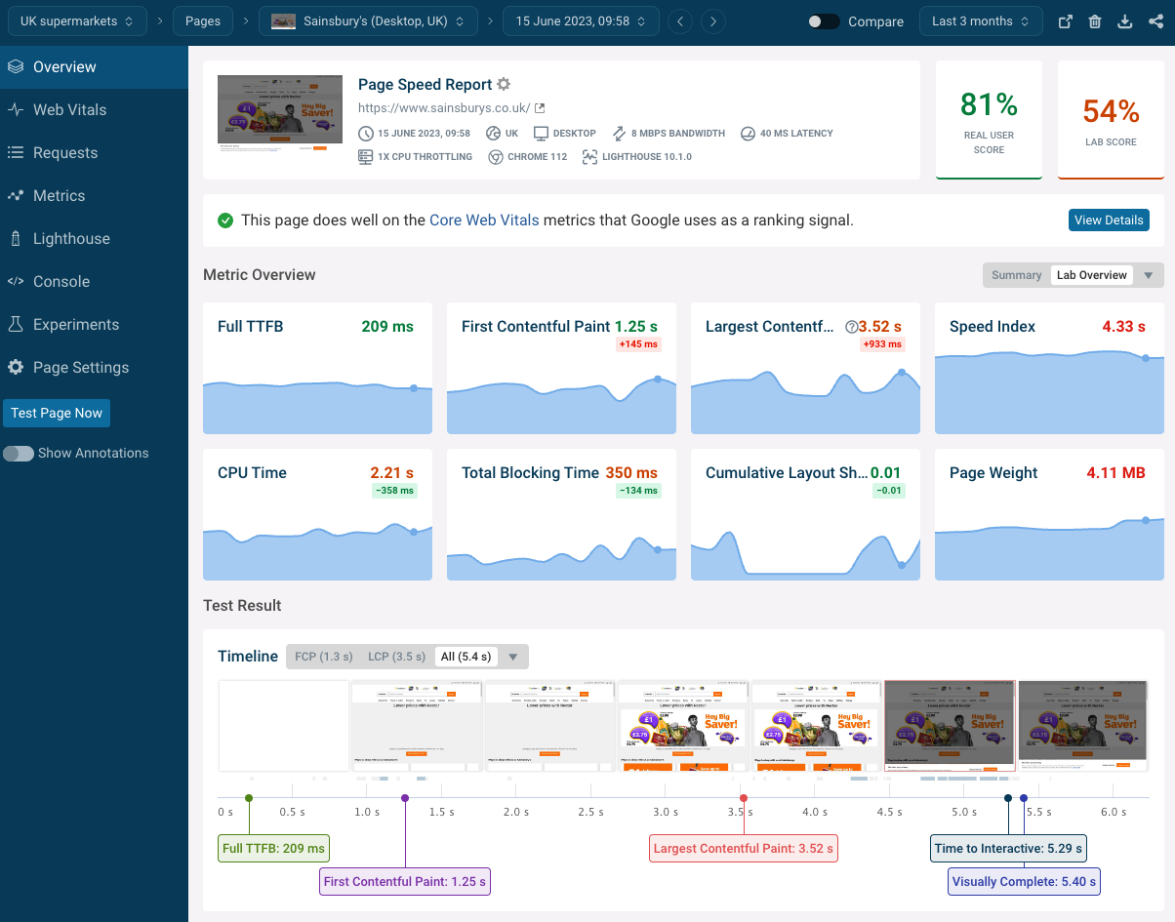Click the Lighthouse tower icon
Image resolution: width=1175 pixels, height=922 pixels.
[16, 238]
